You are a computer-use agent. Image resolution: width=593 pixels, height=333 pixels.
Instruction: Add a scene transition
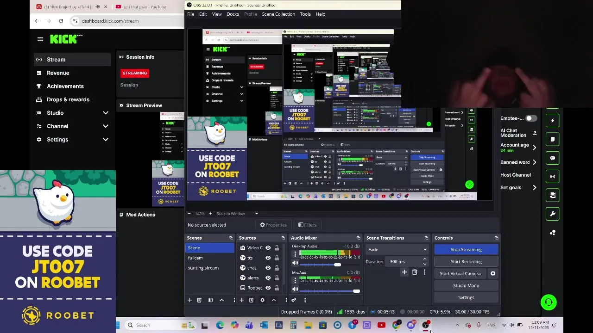point(404,272)
